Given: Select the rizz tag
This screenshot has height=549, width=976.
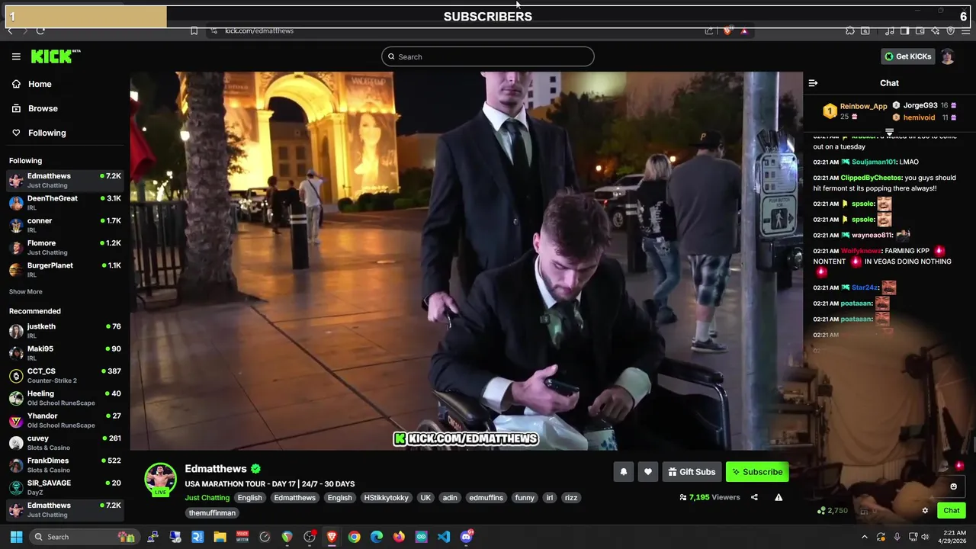Looking at the screenshot, I should click(x=570, y=497).
